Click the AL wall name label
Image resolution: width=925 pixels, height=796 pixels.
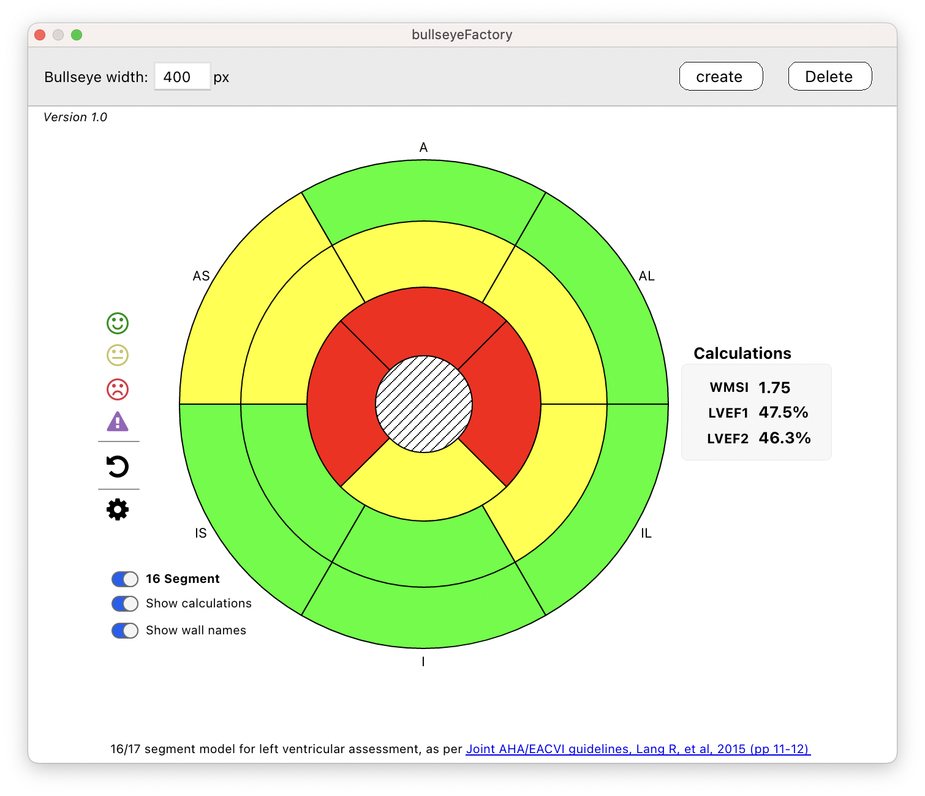647,276
